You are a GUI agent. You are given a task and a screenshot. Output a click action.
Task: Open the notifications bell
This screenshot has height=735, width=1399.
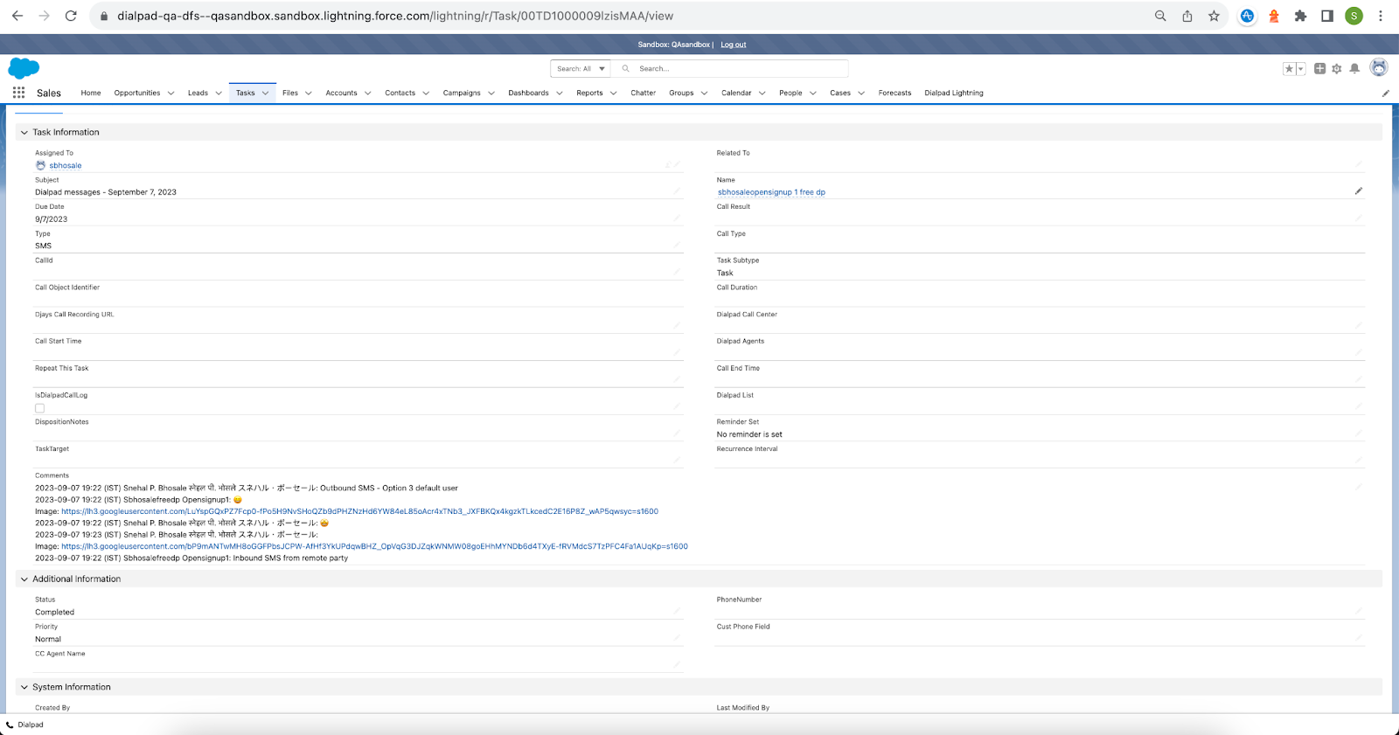(1354, 68)
